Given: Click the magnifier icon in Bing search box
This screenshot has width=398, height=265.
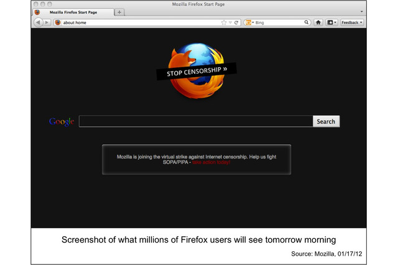Looking at the screenshot, I should (x=307, y=22).
